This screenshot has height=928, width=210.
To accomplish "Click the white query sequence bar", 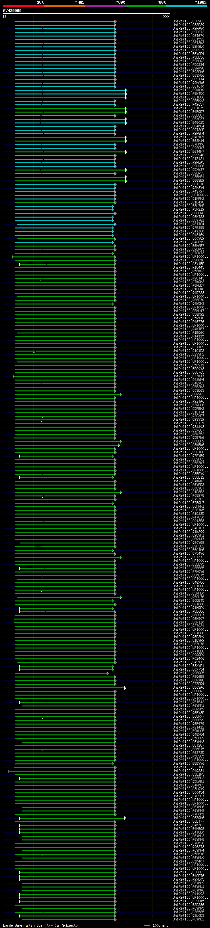I will pos(87,14).
